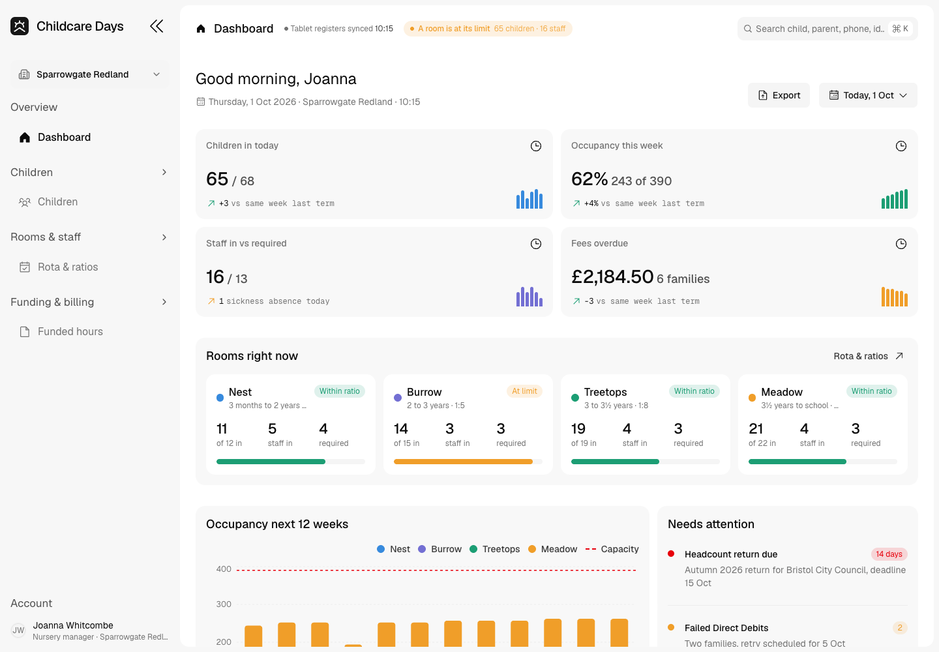Click the calendar icon beside Thursday date
The width and height of the screenshot is (939, 652).
tap(201, 102)
